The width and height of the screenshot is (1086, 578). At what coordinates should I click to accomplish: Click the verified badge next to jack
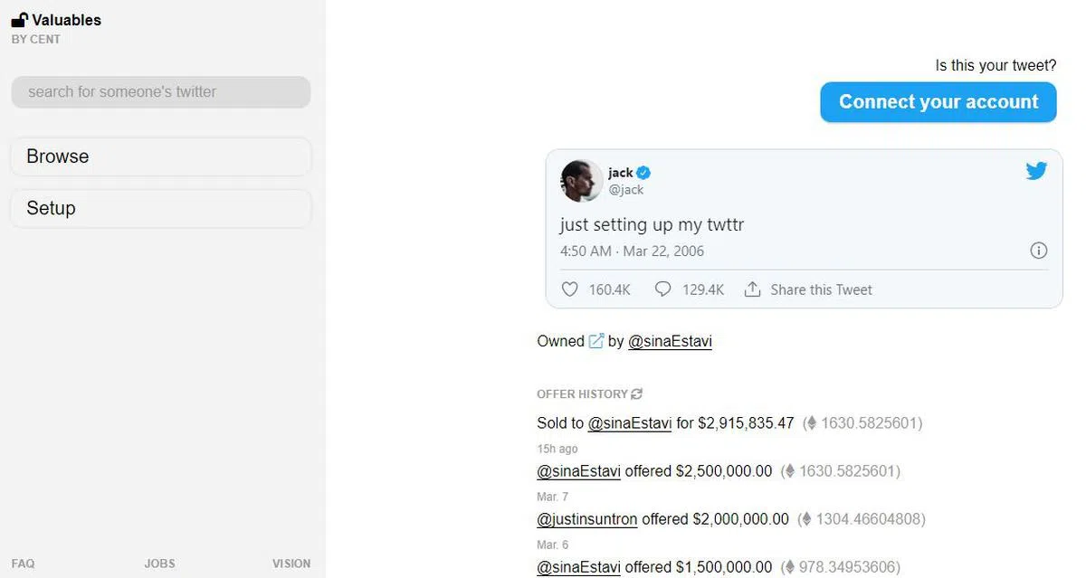pyautogui.click(x=643, y=173)
